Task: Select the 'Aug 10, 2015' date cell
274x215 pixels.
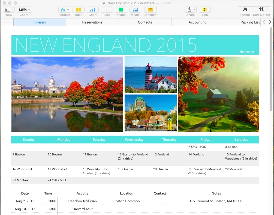Action: [25, 209]
